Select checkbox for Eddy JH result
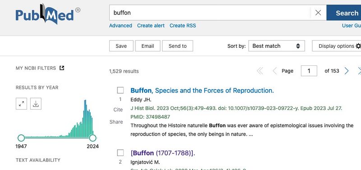The width and height of the screenshot is (361, 170). pyautogui.click(x=120, y=90)
